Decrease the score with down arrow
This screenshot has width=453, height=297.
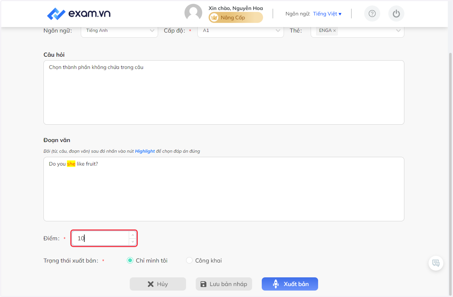tap(133, 242)
